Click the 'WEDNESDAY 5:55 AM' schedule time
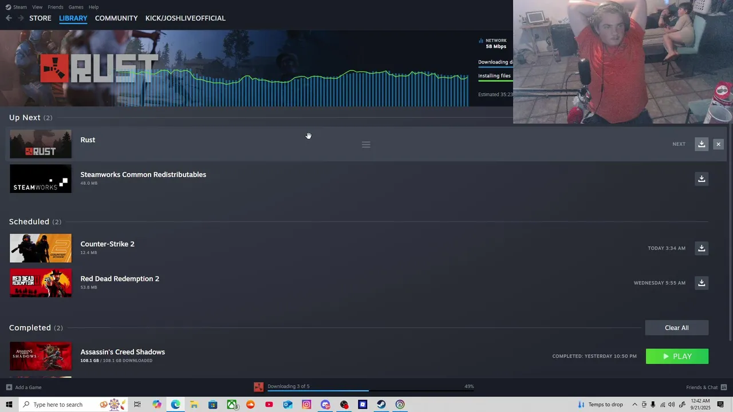This screenshot has height=412, width=733. 659,283
